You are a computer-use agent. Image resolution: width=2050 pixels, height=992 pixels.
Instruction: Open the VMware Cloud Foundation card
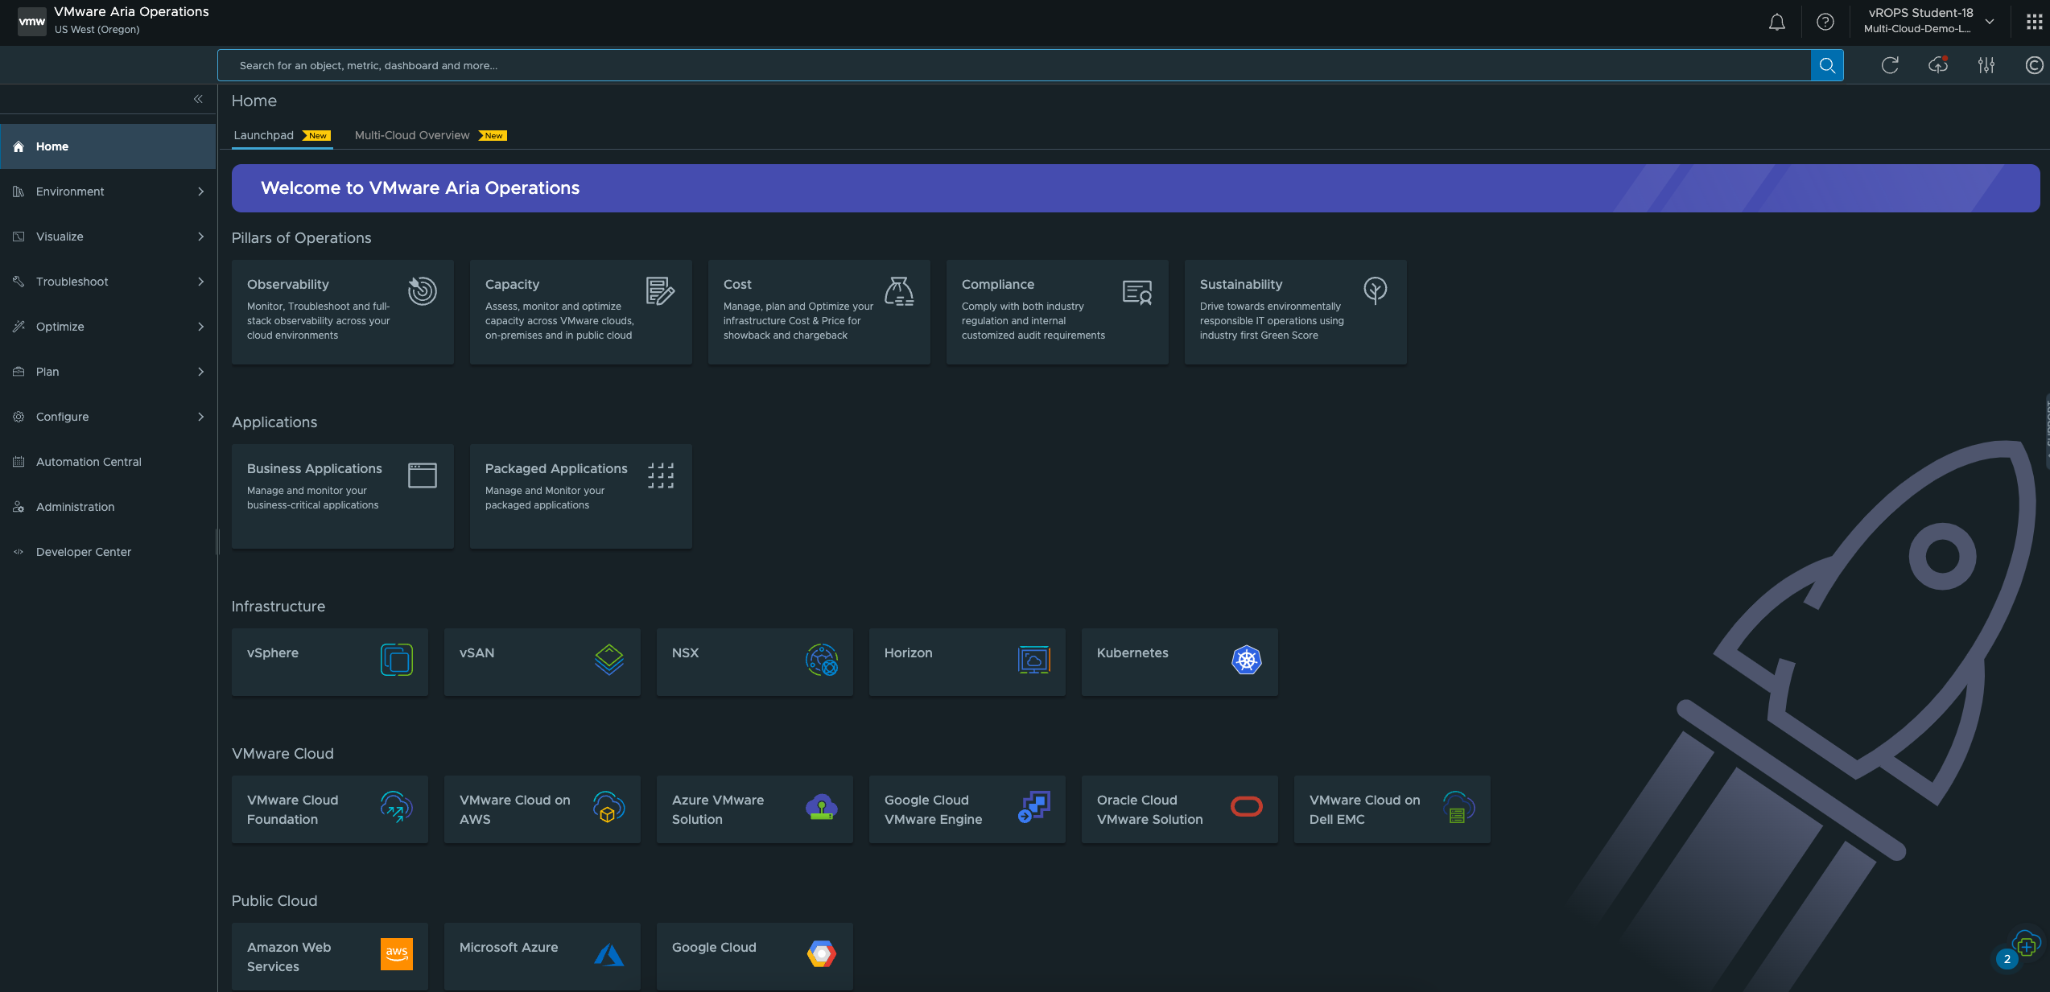click(330, 809)
